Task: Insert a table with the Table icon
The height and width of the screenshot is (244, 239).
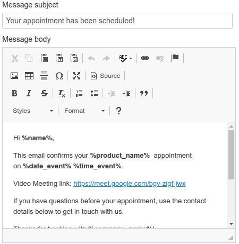Action: click(29, 76)
